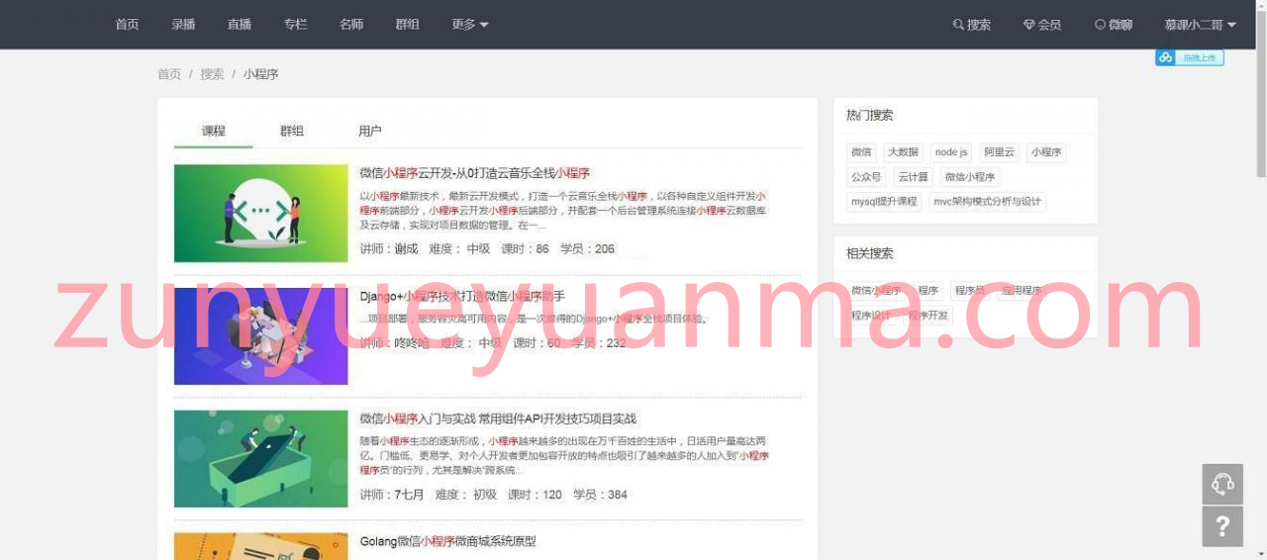This screenshot has height=560, width=1267.
Task: Click hot search tag 阿里云
Action: (x=1000, y=152)
